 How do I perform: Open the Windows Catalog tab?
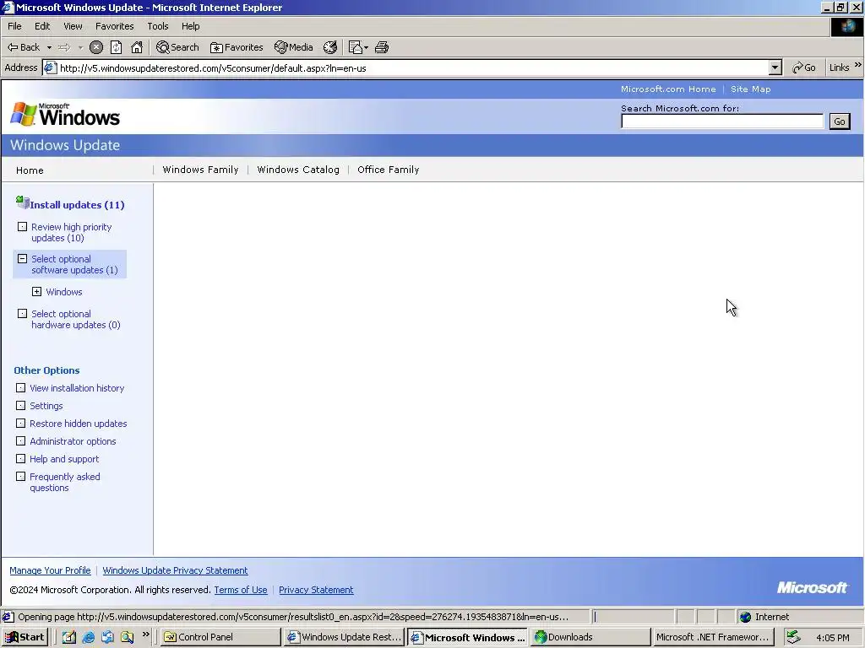298,170
